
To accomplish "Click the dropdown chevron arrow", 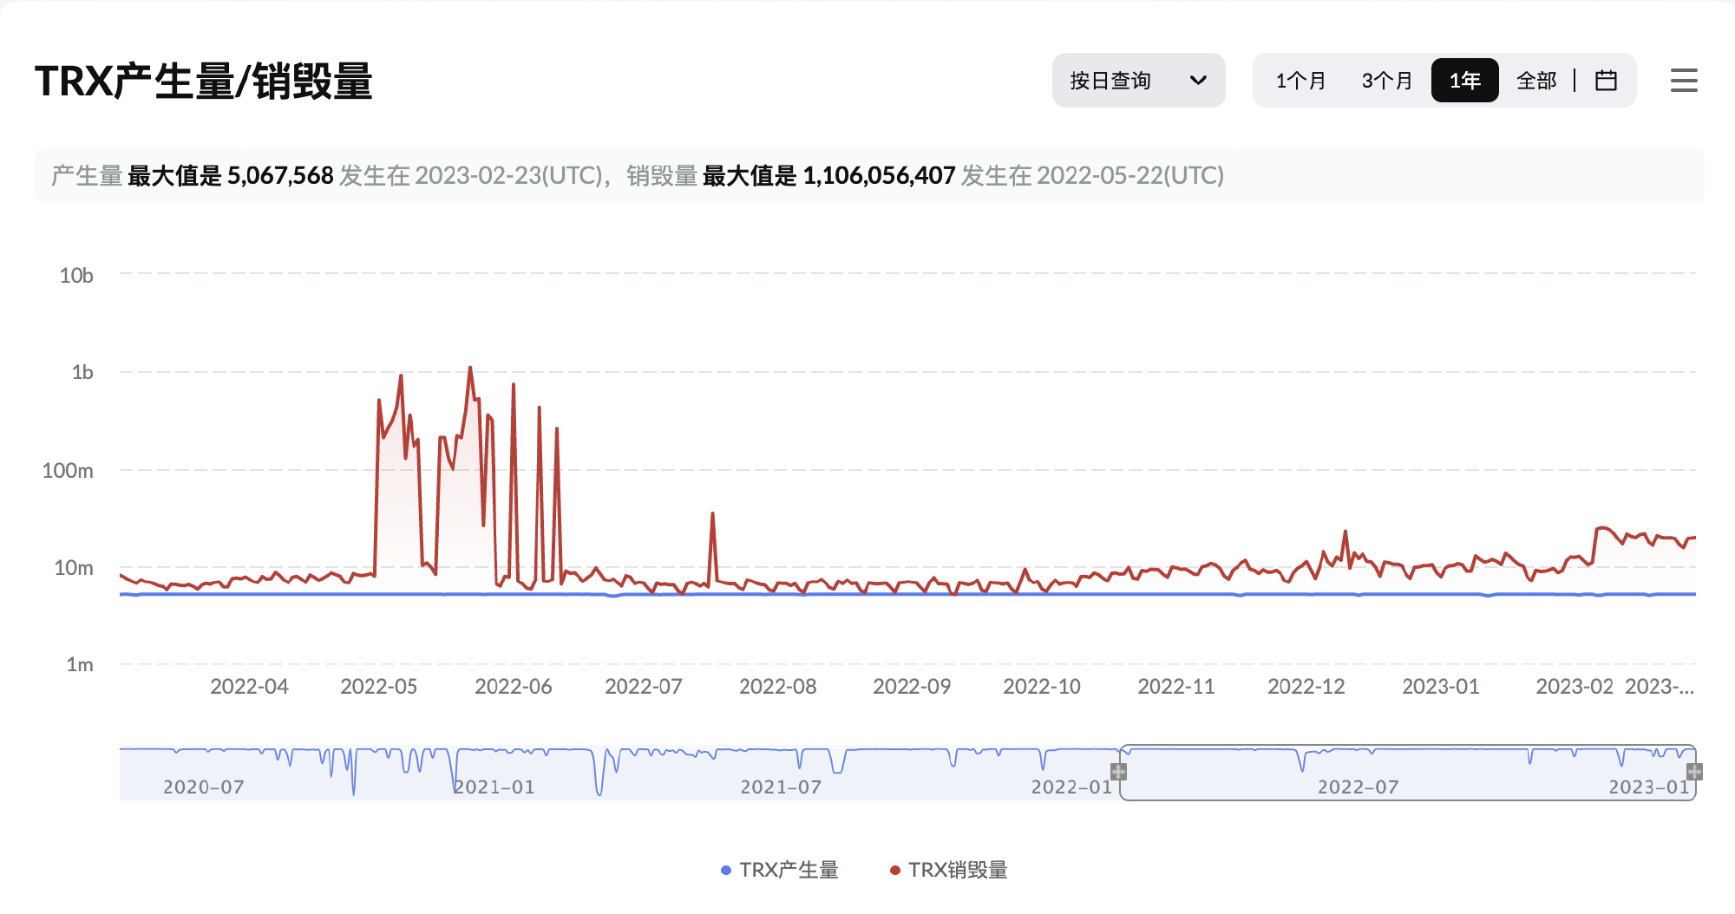I will (x=1198, y=81).
